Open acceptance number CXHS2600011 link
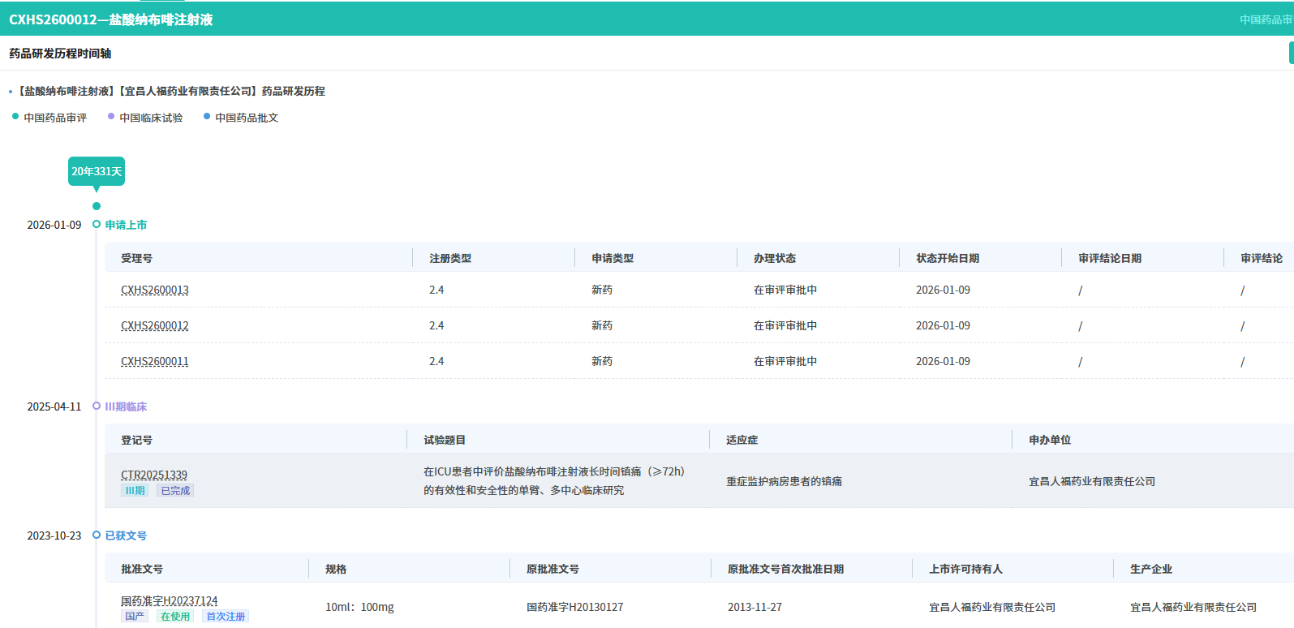This screenshot has width=1294, height=628. pos(155,361)
